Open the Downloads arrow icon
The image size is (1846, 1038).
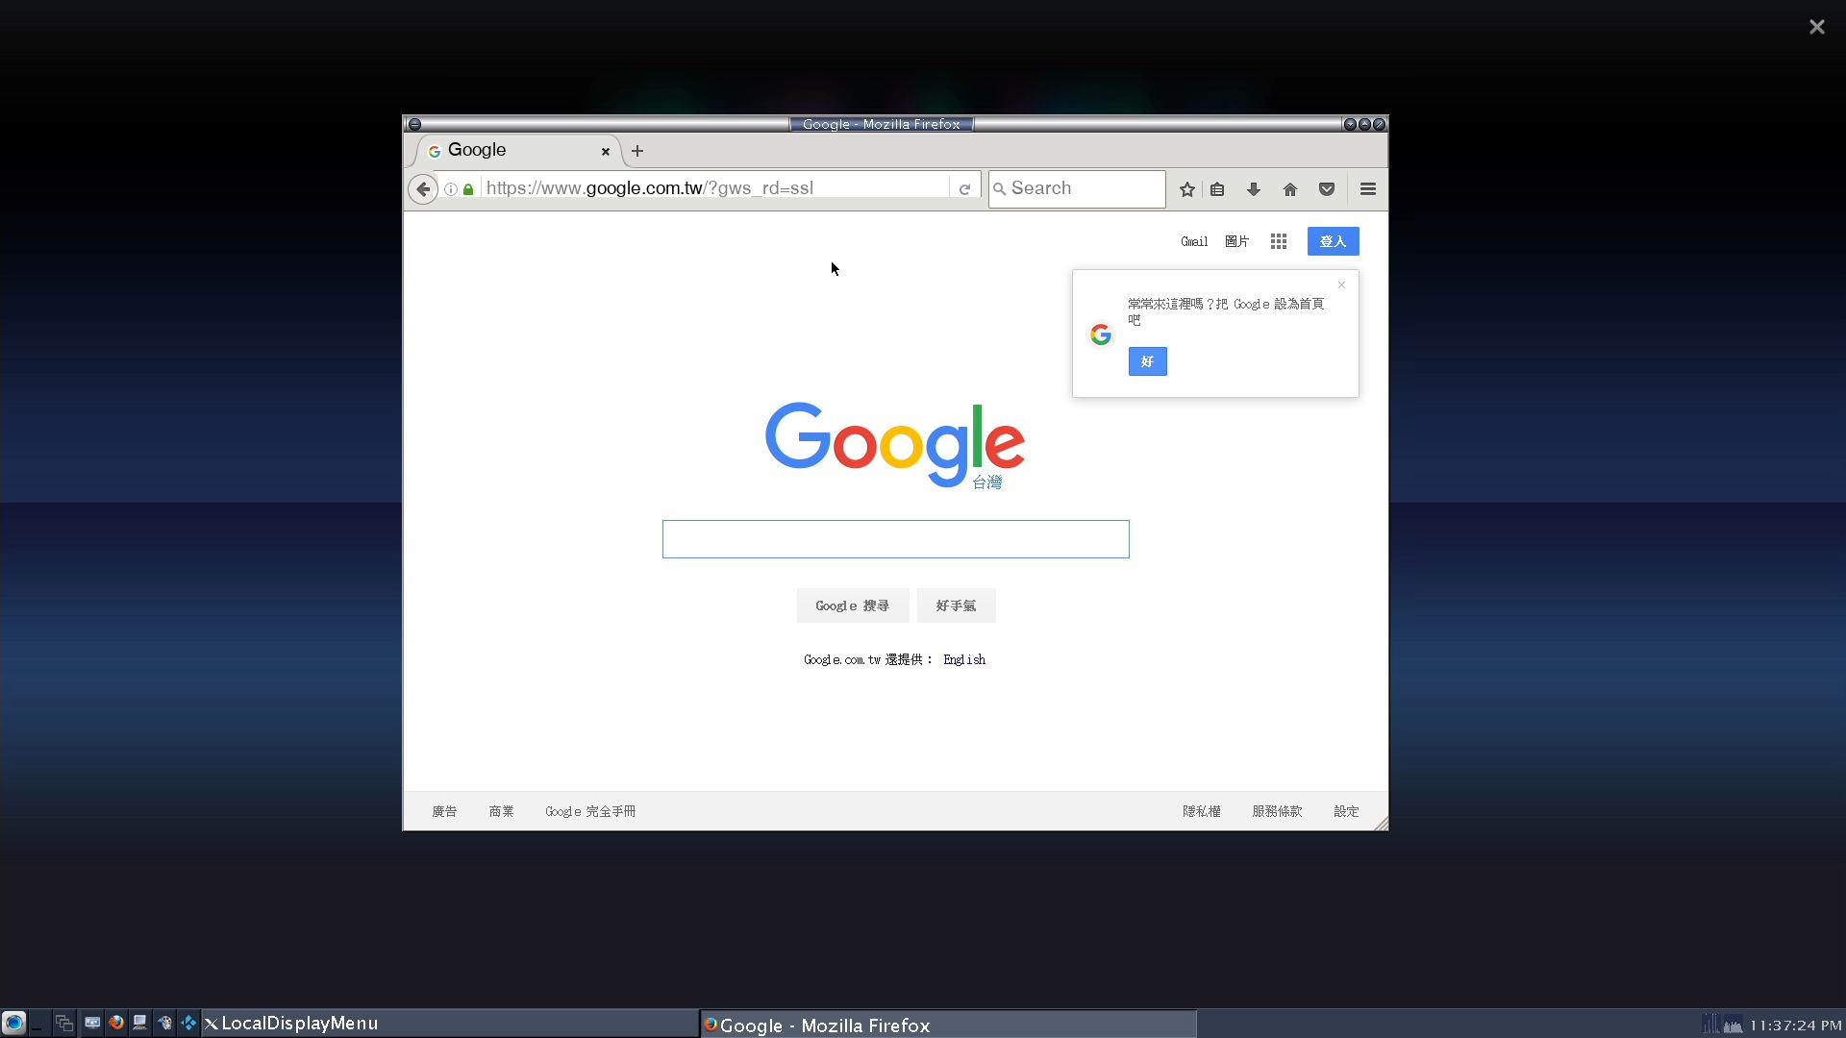[x=1254, y=189]
